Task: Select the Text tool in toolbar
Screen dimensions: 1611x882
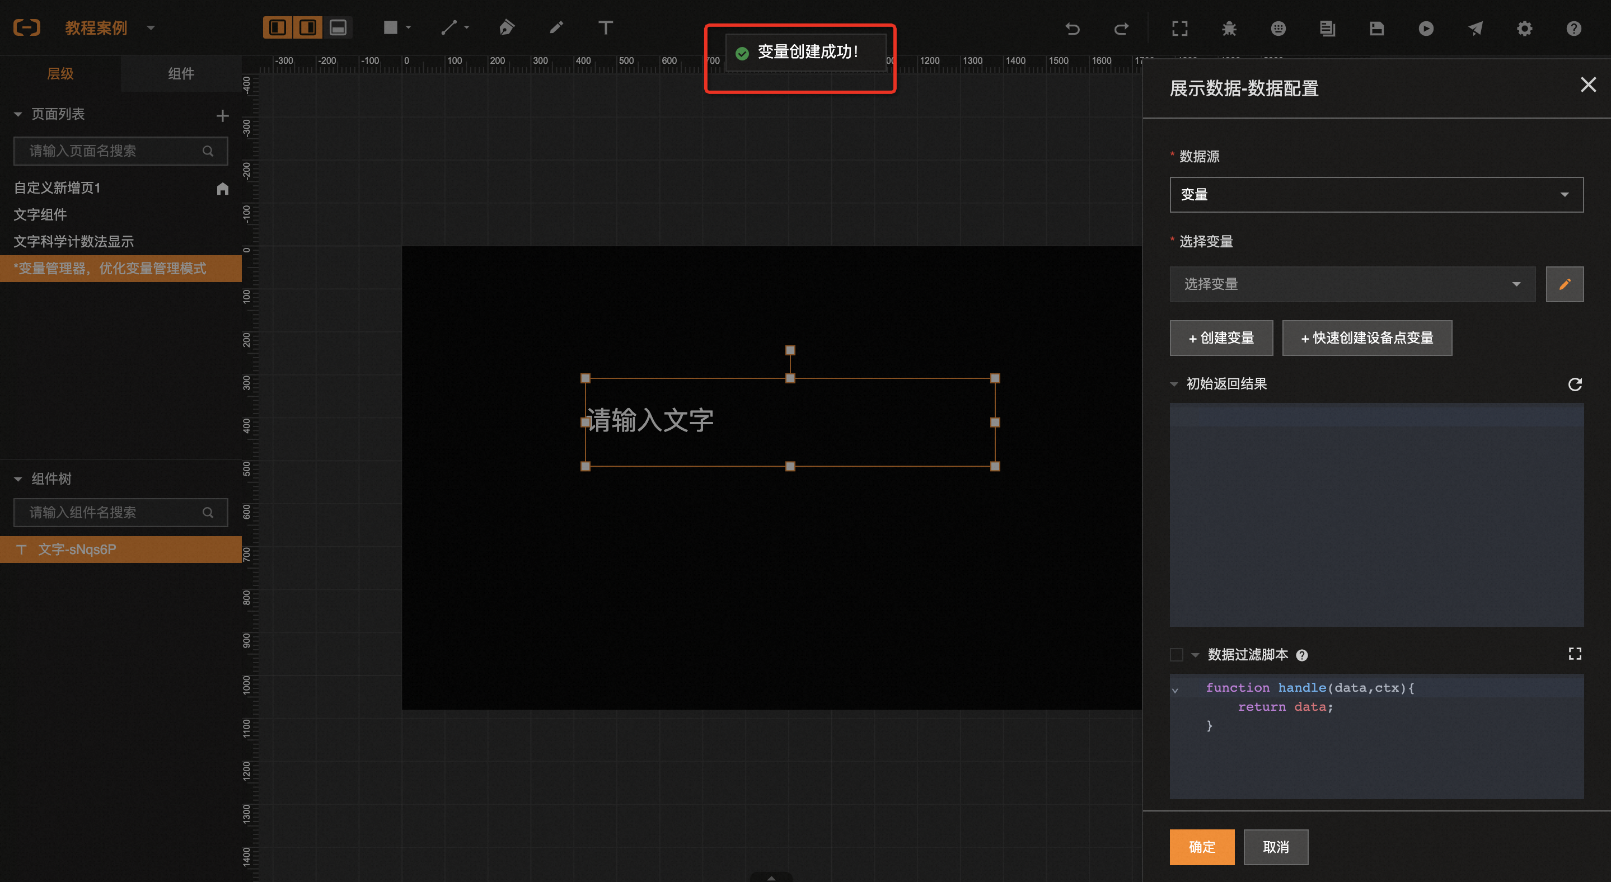Action: (x=605, y=27)
